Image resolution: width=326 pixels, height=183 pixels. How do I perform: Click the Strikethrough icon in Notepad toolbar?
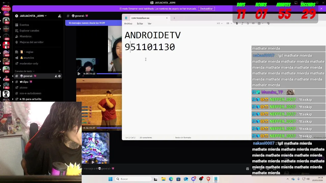[x=248, y=23]
